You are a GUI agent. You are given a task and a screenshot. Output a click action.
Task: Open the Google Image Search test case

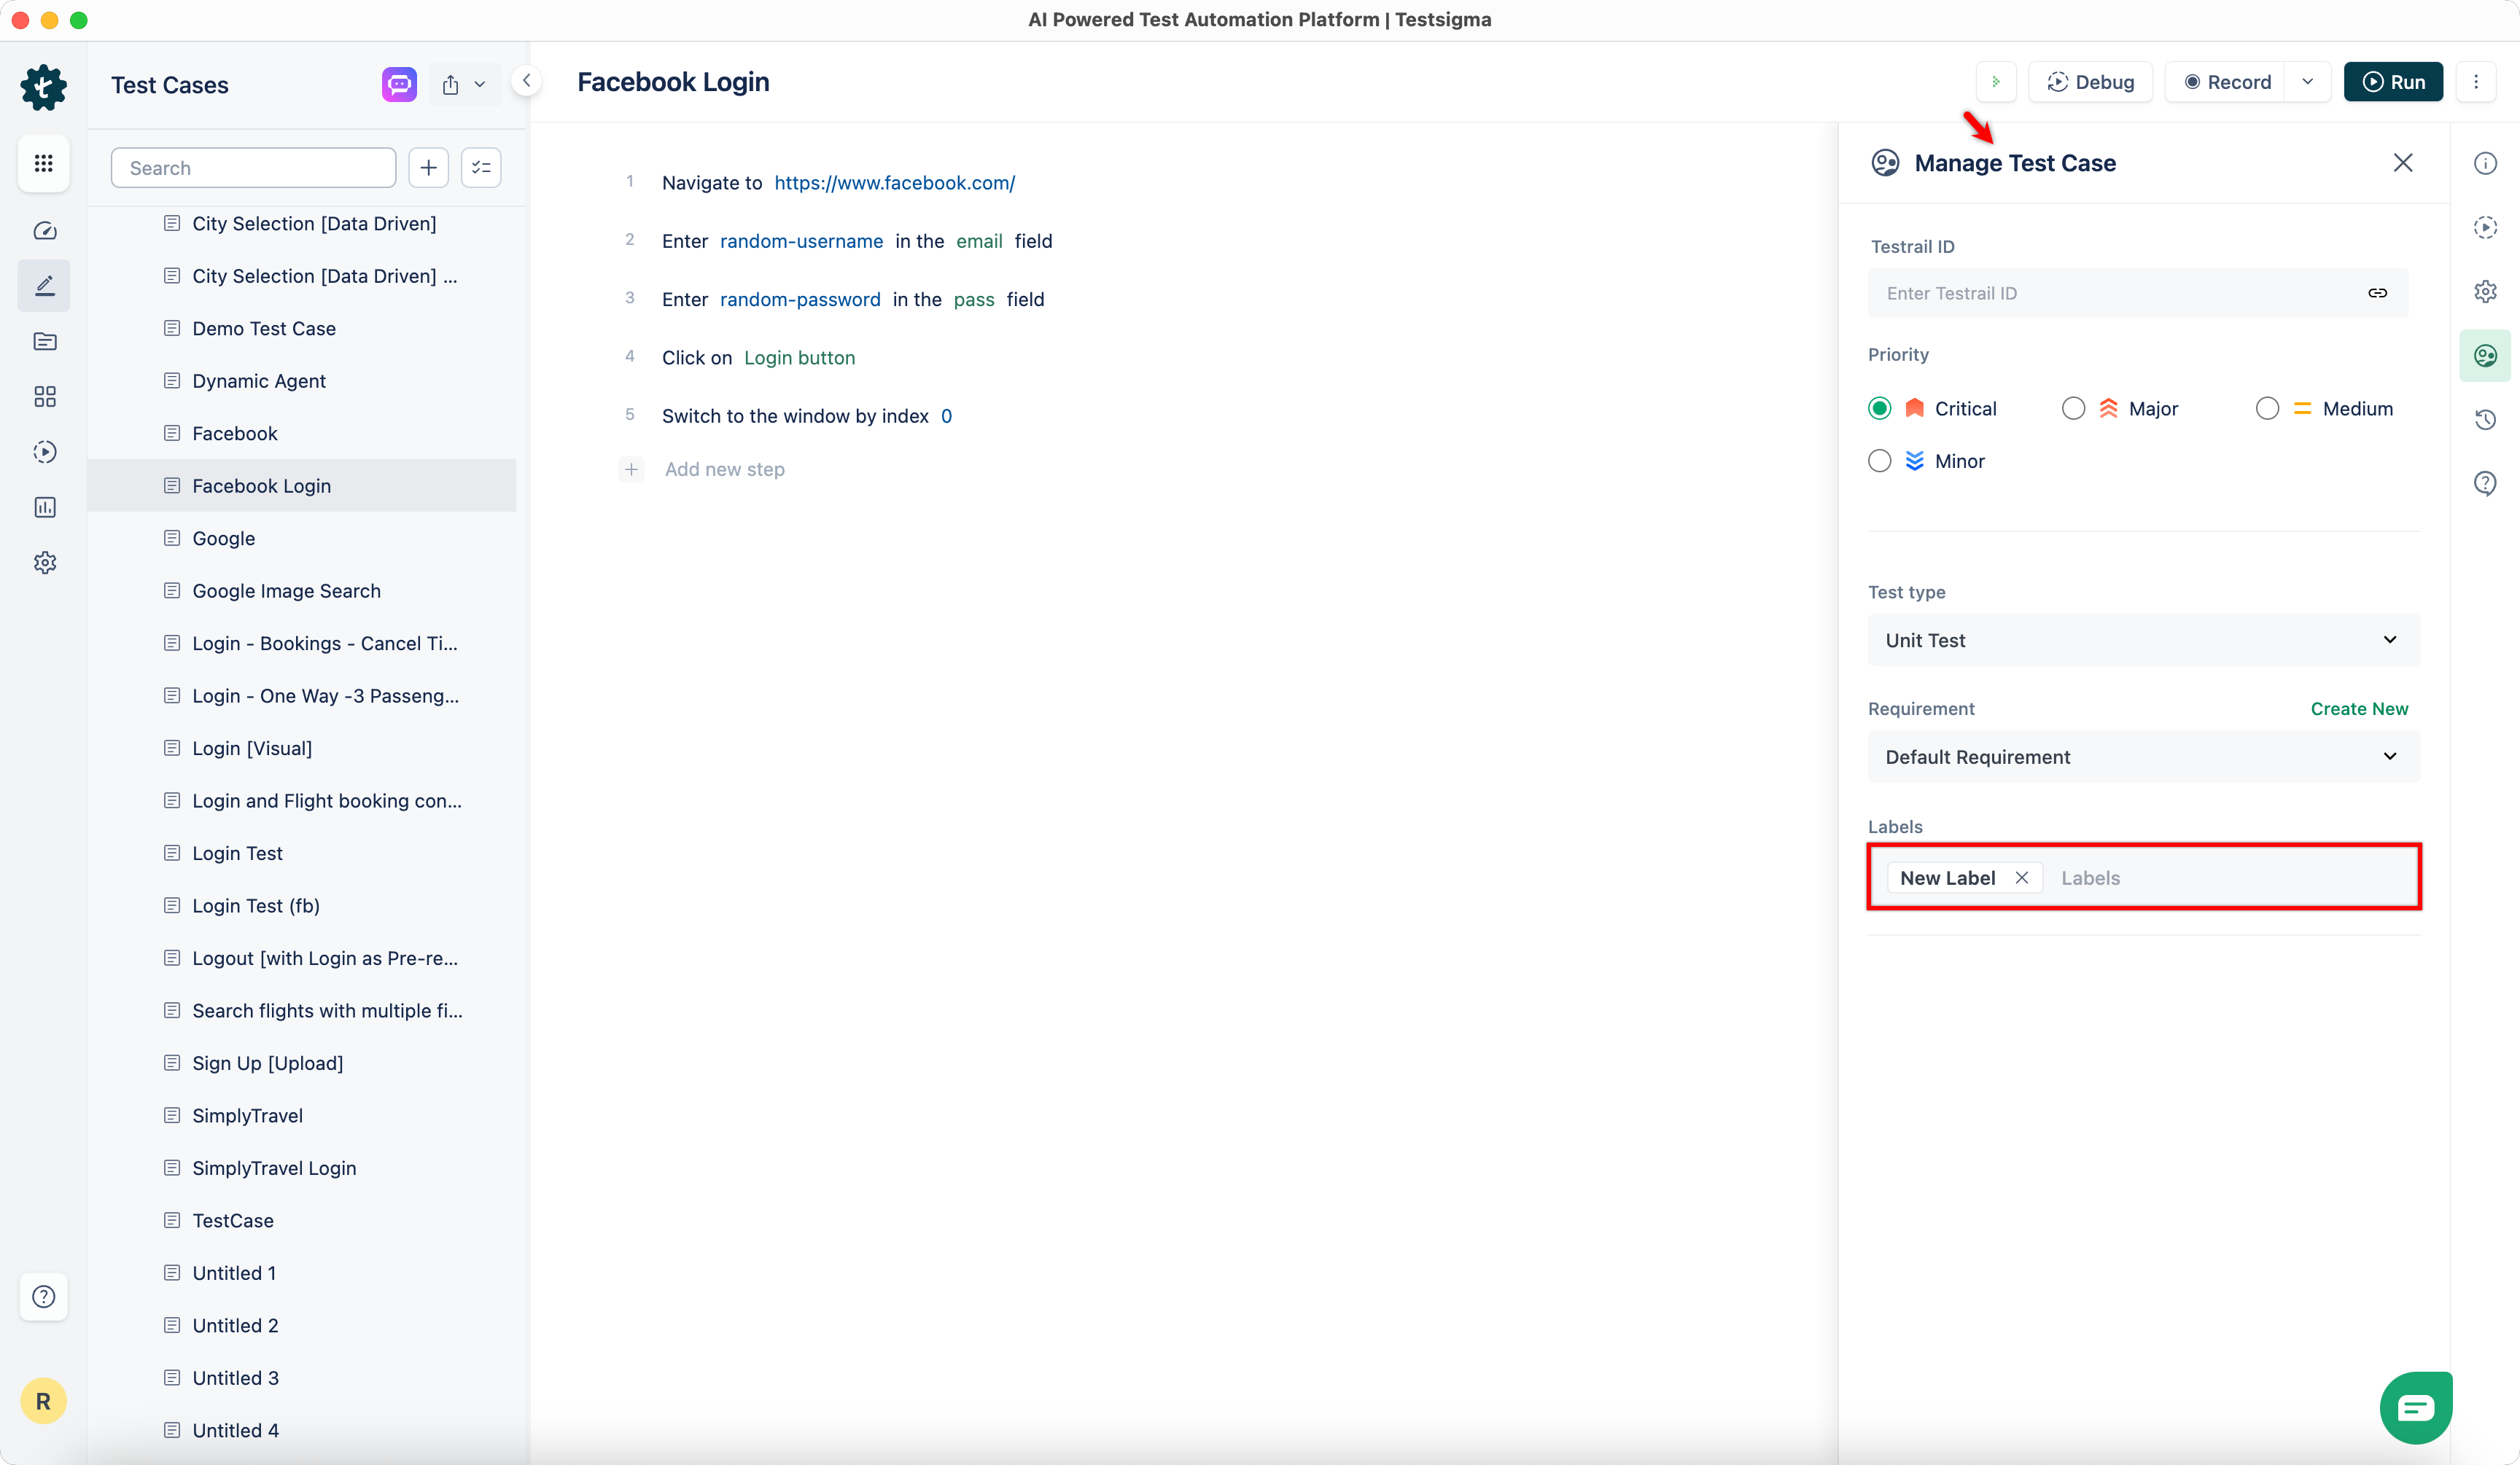click(x=286, y=590)
